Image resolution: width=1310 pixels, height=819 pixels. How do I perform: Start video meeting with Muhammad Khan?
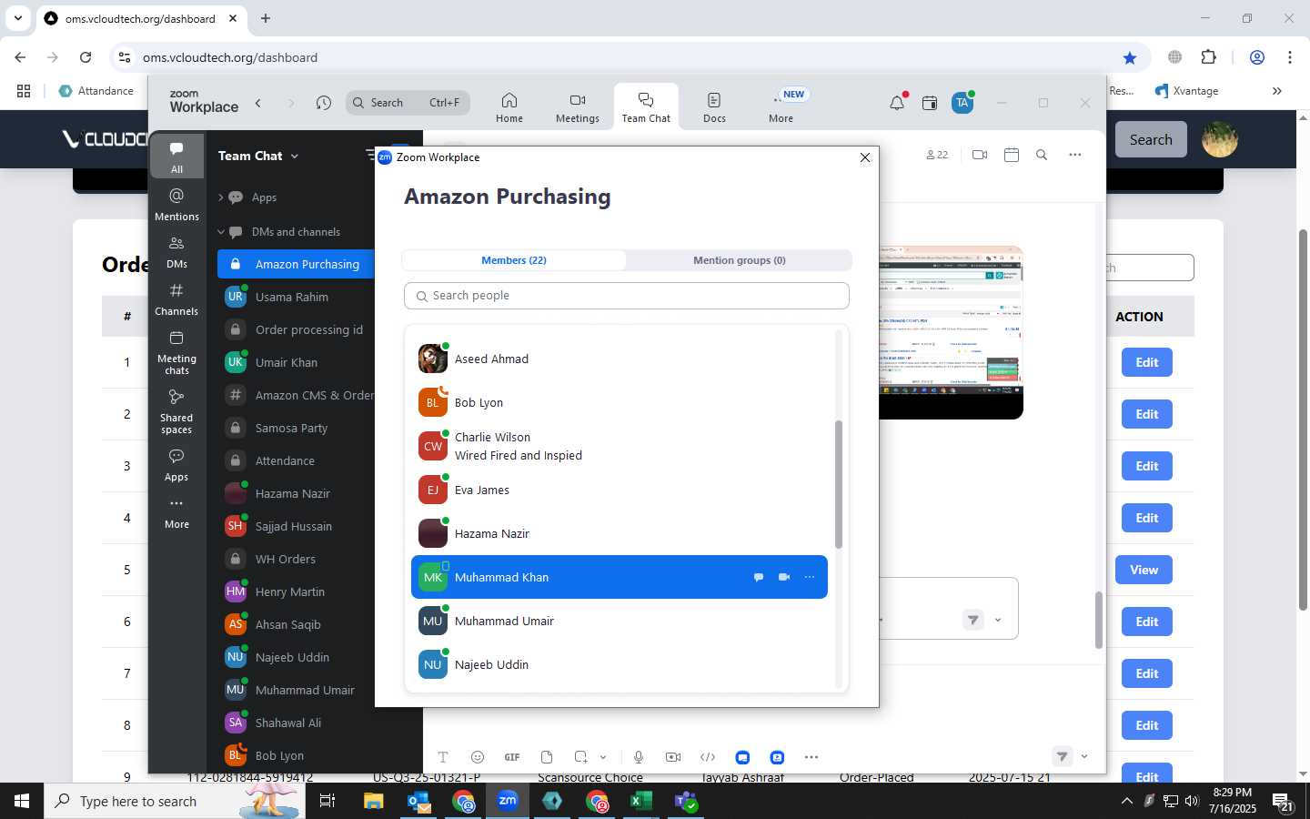784,577
